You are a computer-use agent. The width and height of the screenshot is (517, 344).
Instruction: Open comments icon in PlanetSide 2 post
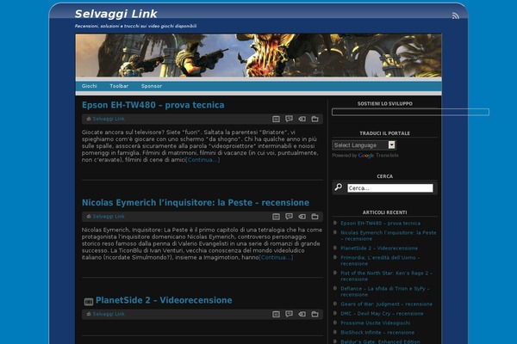pos(289,314)
